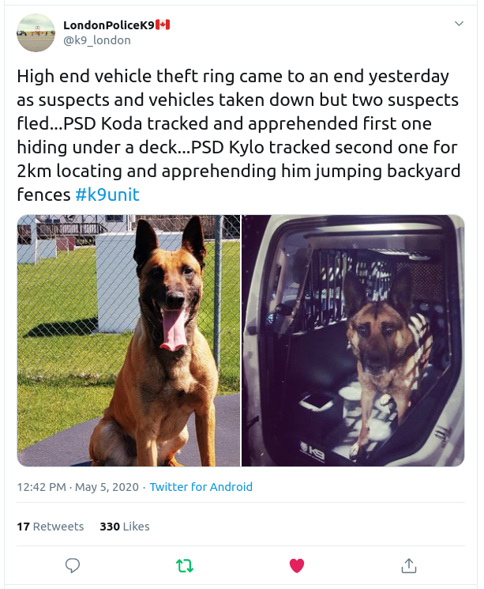The width and height of the screenshot is (484, 589).
Task: View the 17 Retweets list
Action: [51, 527]
